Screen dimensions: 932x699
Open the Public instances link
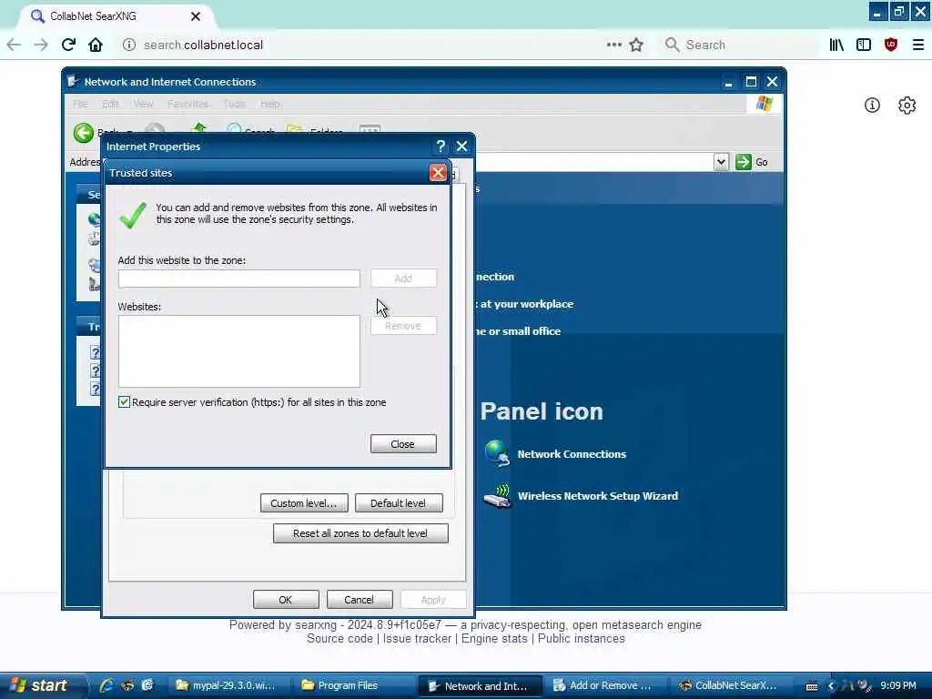pos(581,638)
